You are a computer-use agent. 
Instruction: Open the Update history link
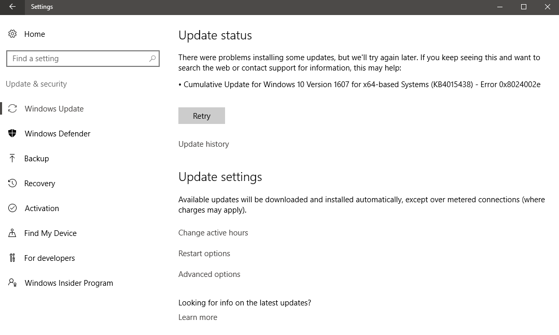tap(204, 144)
